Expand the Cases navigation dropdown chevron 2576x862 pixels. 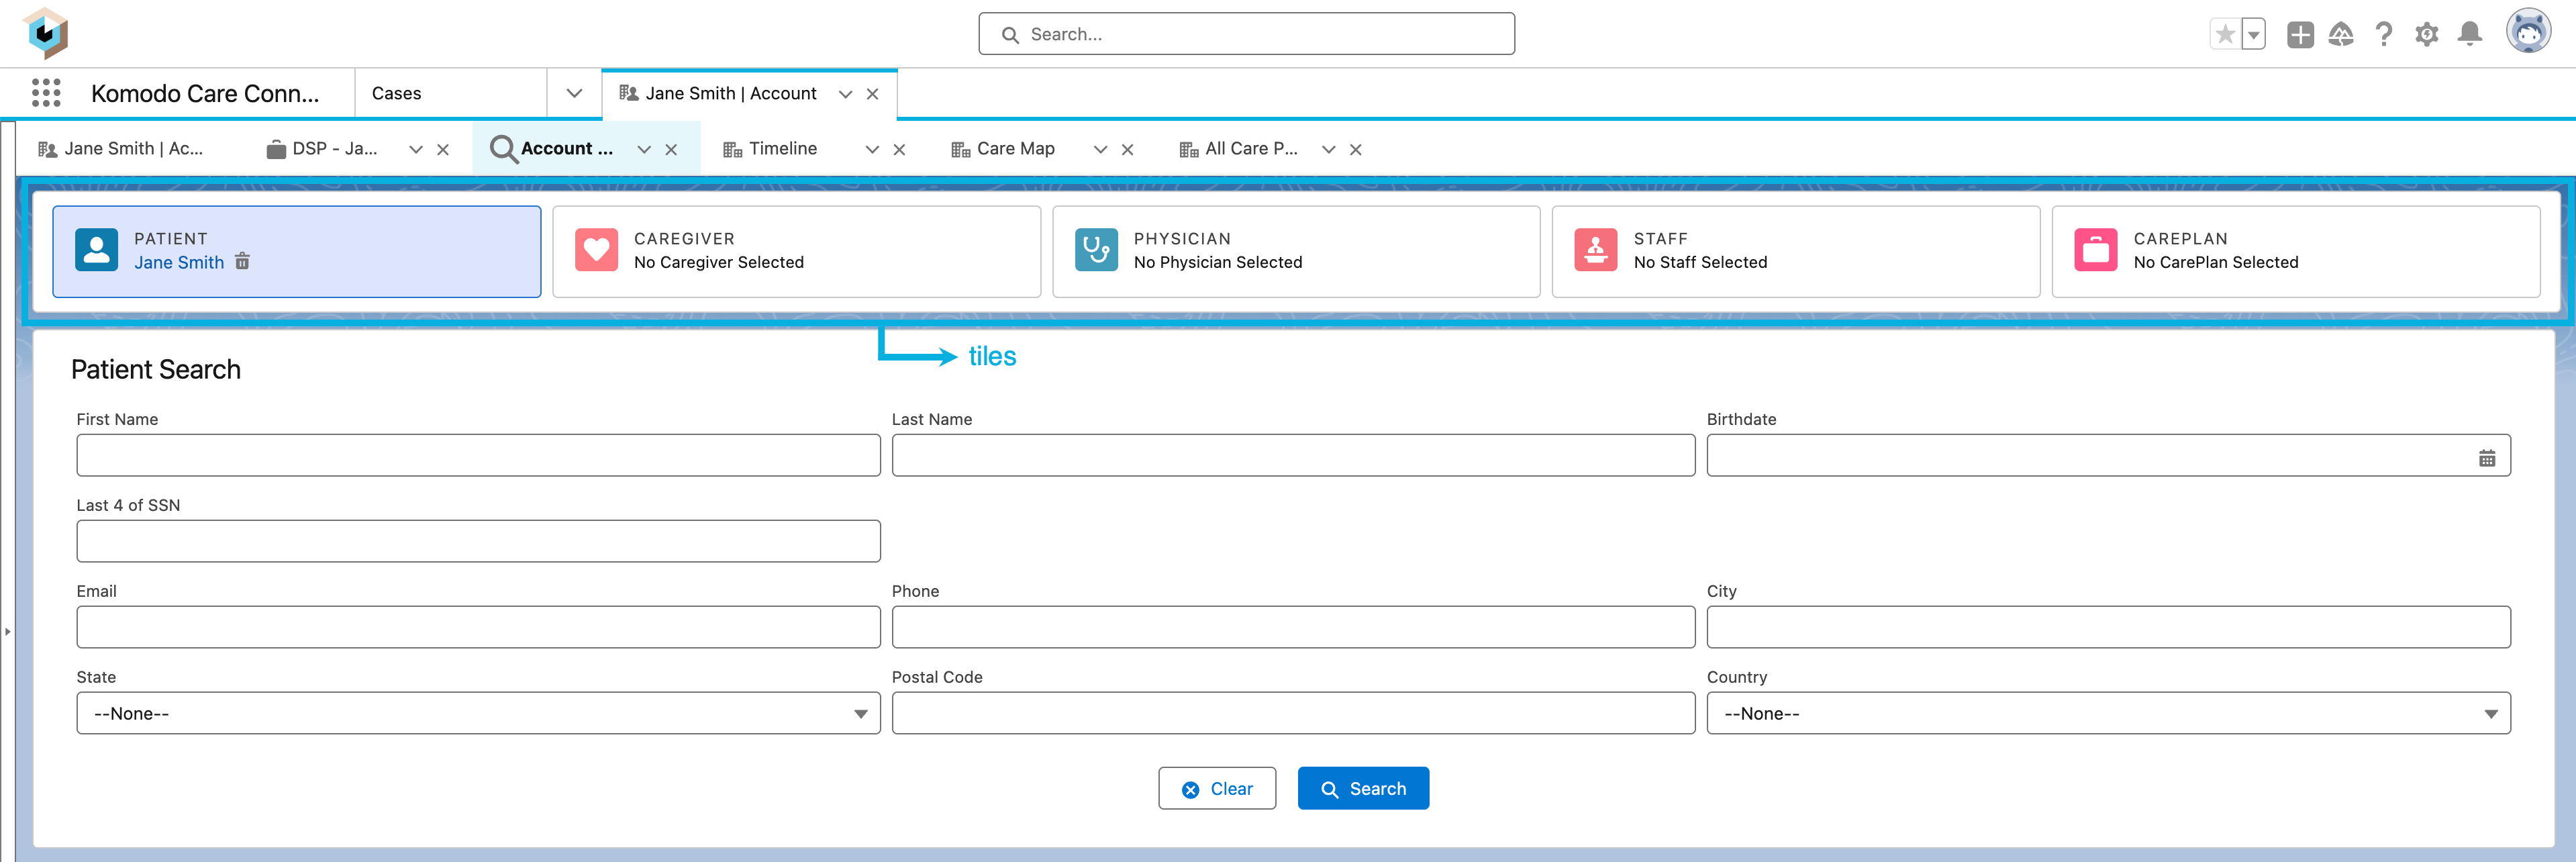coord(574,93)
